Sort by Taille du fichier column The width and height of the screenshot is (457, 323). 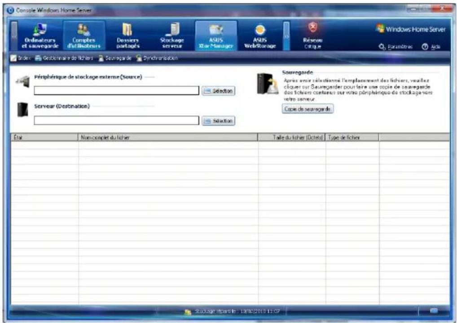(292, 137)
